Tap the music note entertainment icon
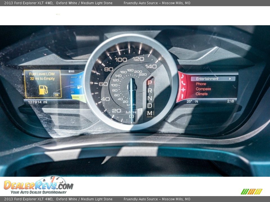This screenshot has width=270, height=202. (x=182, y=76)
